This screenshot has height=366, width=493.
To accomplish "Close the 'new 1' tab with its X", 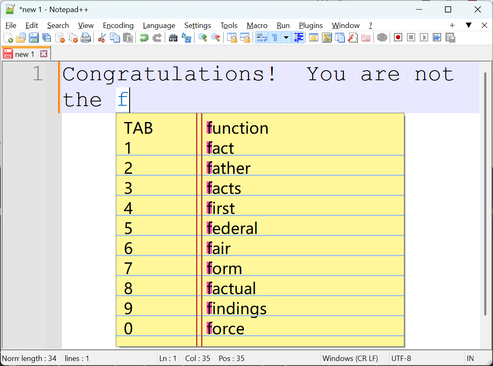I will [x=44, y=54].
